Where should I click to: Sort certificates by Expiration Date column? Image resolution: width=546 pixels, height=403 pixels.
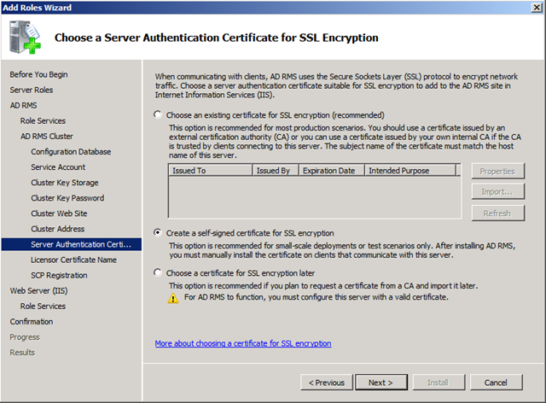pyautogui.click(x=332, y=171)
